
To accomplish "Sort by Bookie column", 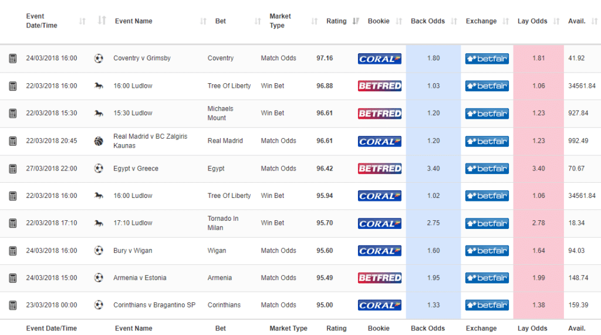I will [x=399, y=21].
